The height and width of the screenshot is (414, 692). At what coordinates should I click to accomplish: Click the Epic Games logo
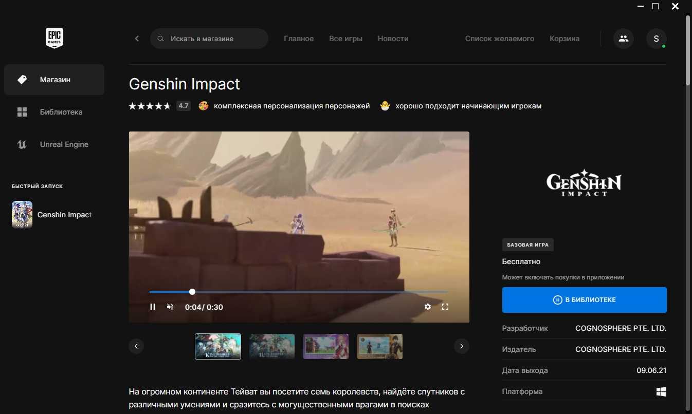54,39
